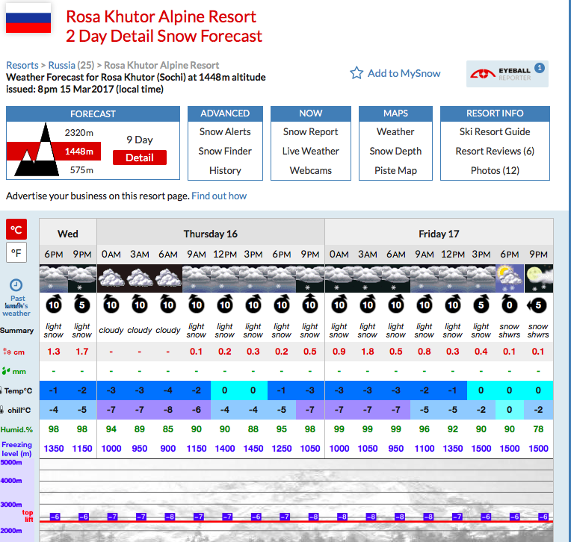Open the Snow Report link
The height and width of the screenshot is (542, 571).
[311, 131]
